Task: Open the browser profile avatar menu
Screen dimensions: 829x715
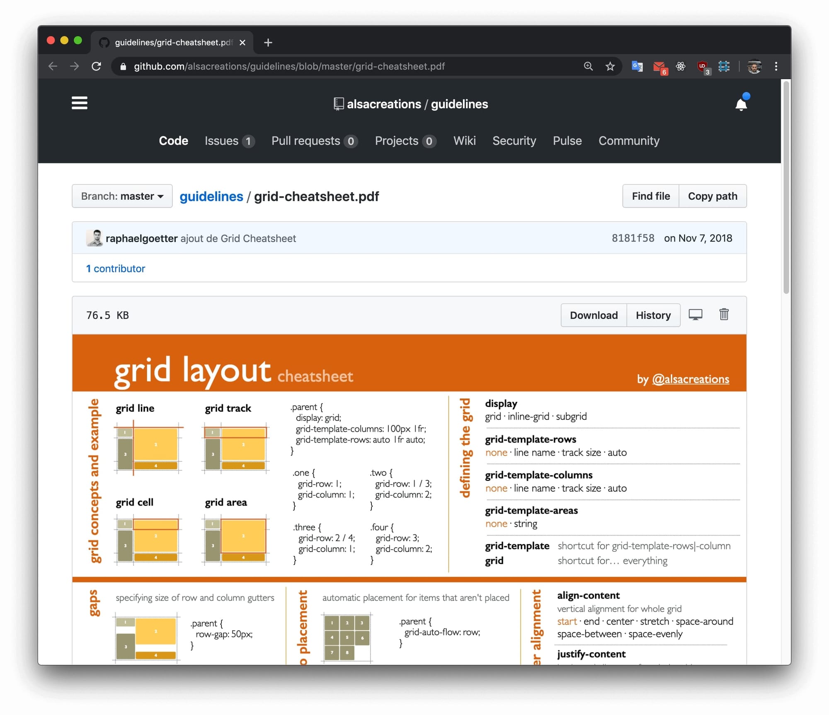Action: pyautogui.click(x=754, y=66)
